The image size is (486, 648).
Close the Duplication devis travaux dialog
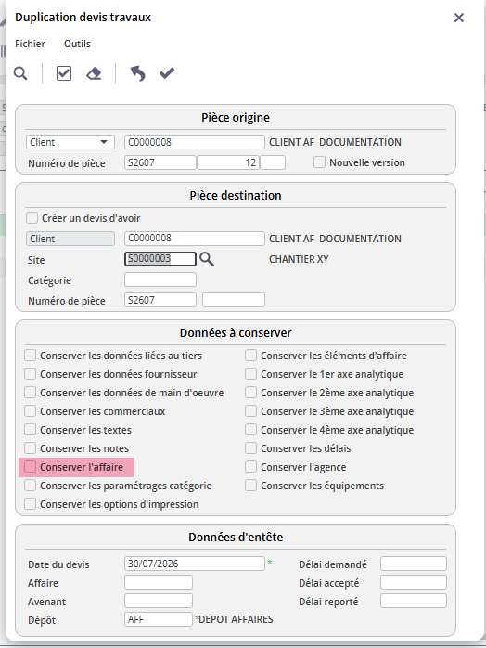click(459, 18)
